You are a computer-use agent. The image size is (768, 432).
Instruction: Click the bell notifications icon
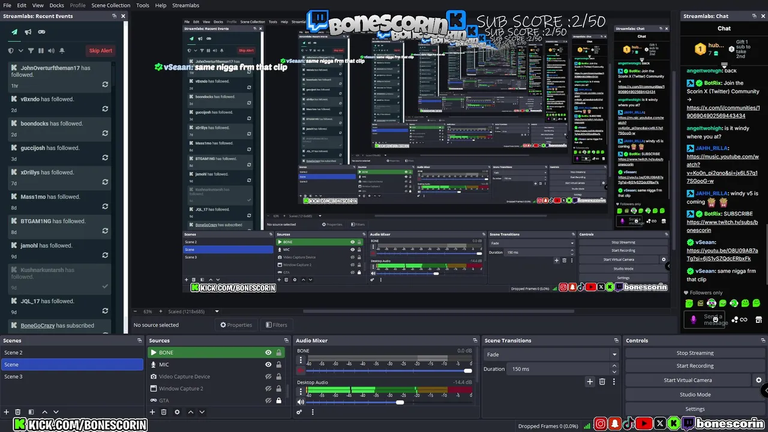pyautogui.click(x=61, y=51)
